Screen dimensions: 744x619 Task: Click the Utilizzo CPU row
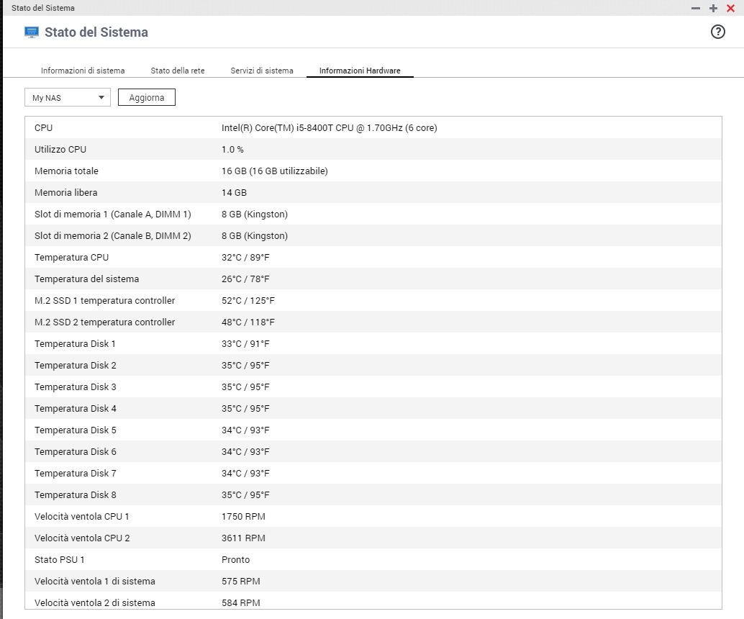tap(373, 150)
